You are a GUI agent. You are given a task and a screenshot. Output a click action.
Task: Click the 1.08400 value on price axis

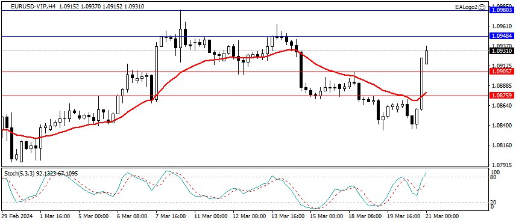[502, 126]
